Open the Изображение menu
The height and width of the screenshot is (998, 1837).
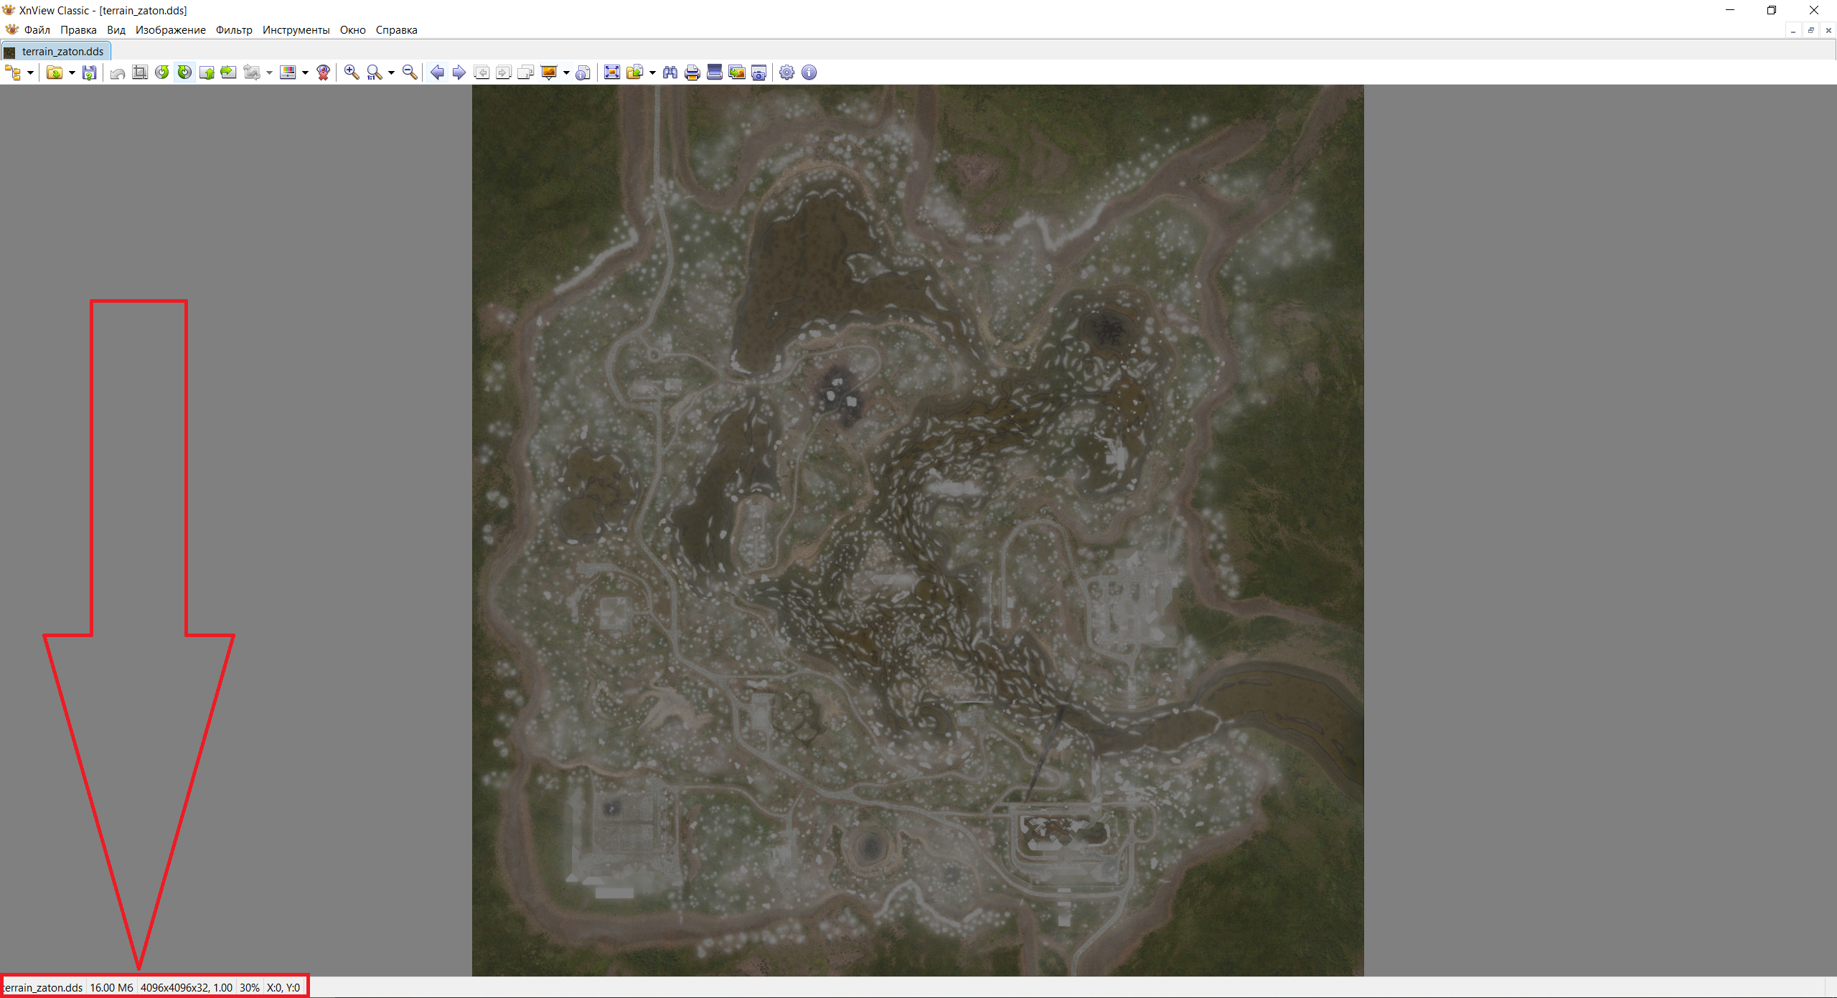tap(171, 30)
